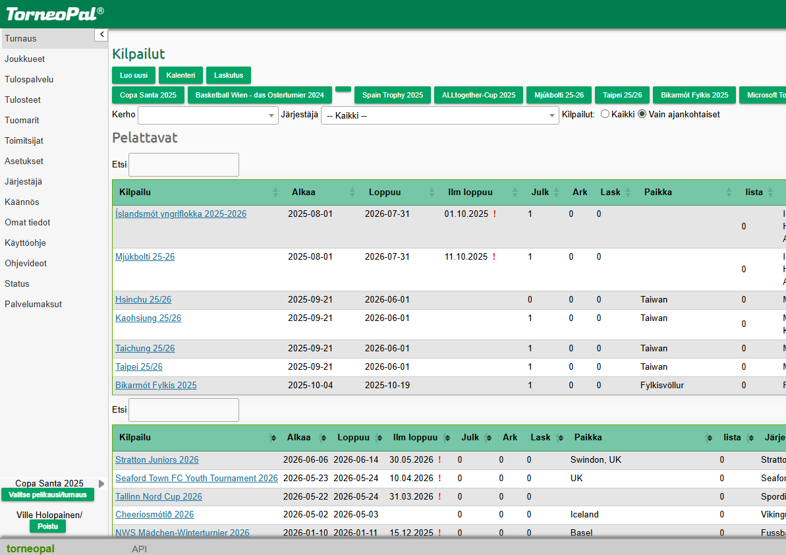Select the Kaikki radio button
Image resolution: width=786 pixels, height=555 pixels.
(x=605, y=114)
